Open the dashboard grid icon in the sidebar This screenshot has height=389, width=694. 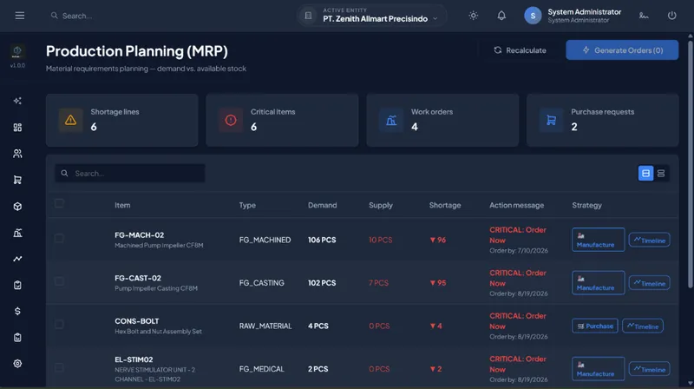[x=17, y=128]
